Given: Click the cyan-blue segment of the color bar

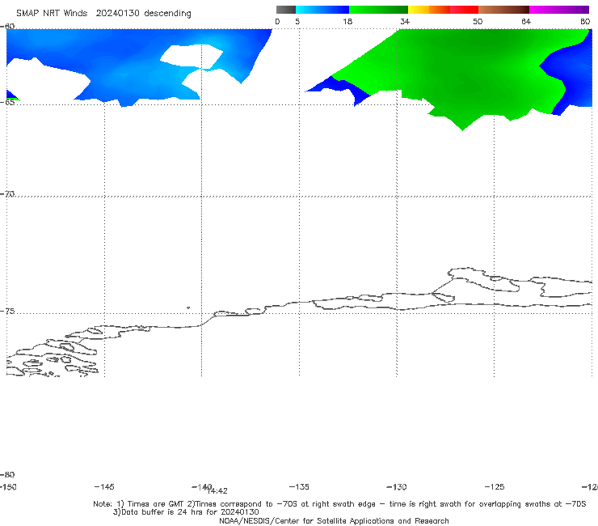Looking at the screenshot, I should point(322,10).
